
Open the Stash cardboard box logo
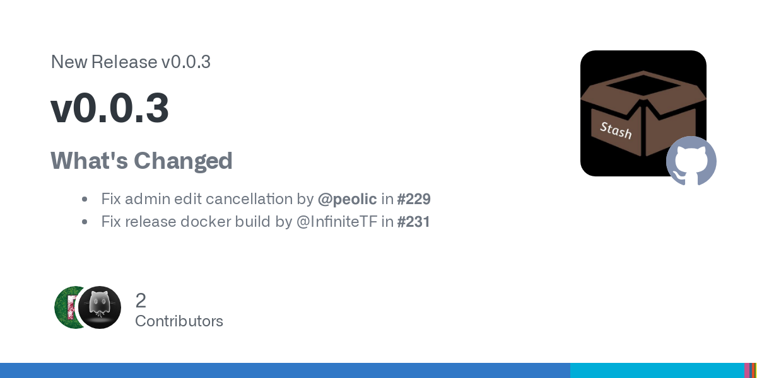[x=643, y=113]
